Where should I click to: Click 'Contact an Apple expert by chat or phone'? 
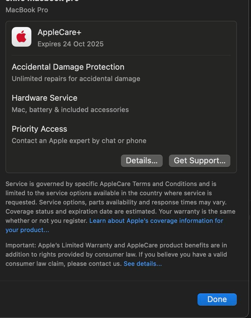pyautogui.click(x=79, y=141)
